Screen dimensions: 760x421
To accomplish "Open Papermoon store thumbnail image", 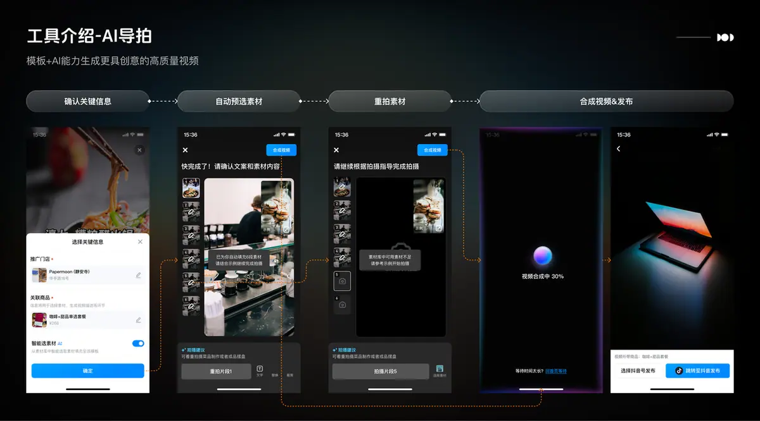I will click(40, 275).
